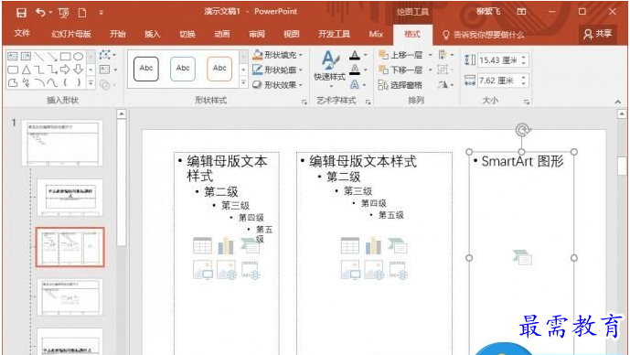Select the rounded rectangle shape
The width and height of the screenshot is (630, 355).
click(x=13, y=70)
